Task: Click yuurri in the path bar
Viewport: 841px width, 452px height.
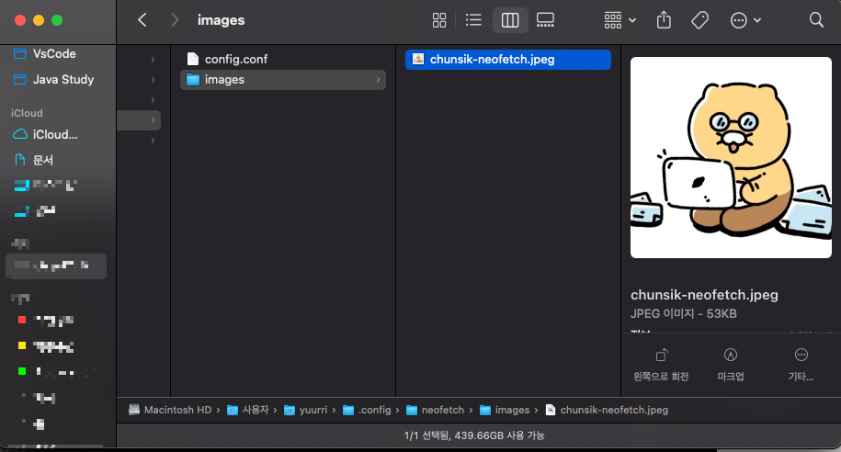Action: tap(306, 410)
